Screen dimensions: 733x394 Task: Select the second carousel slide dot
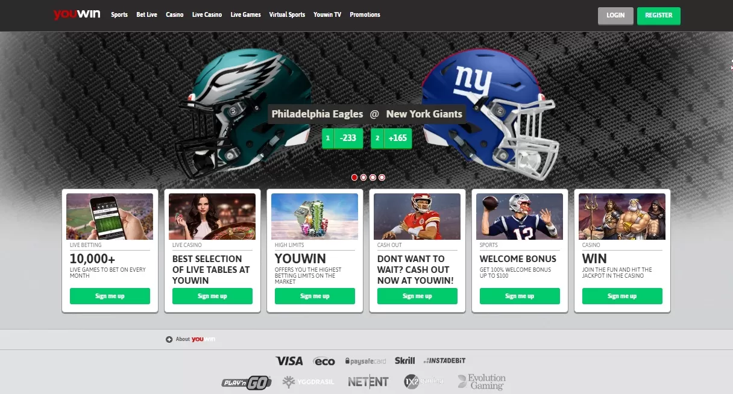[x=363, y=177]
